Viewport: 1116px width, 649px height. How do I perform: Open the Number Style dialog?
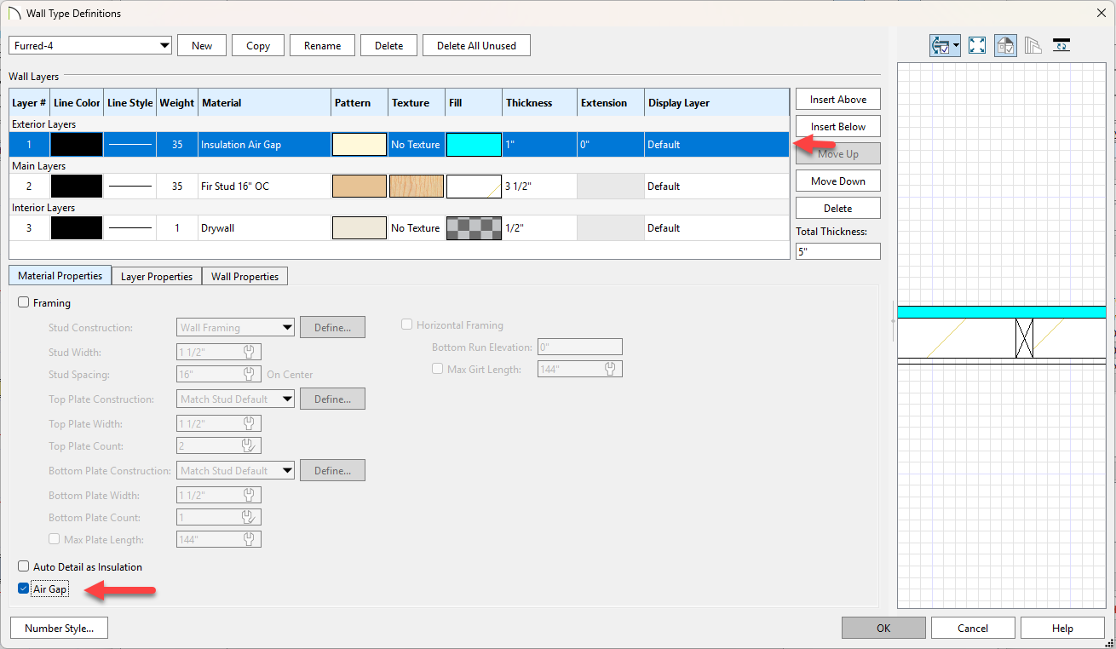(x=59, y=628)
